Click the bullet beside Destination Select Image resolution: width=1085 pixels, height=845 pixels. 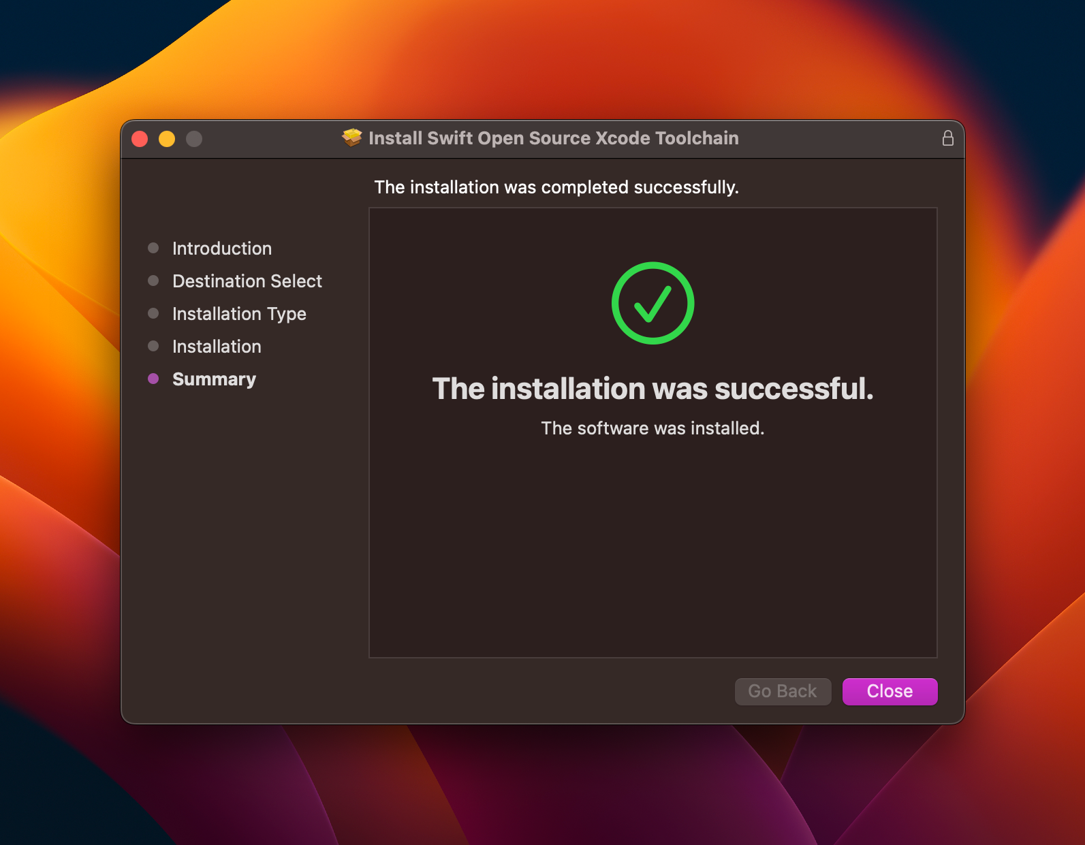(x=153, y=281)
